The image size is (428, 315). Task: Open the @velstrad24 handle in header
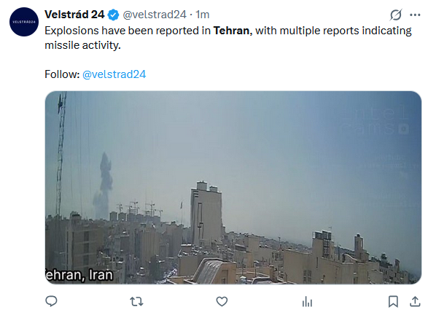[155, 15]
